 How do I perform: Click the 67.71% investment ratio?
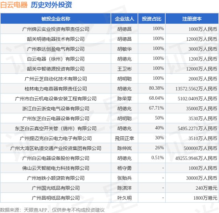[x=156, y=108]
